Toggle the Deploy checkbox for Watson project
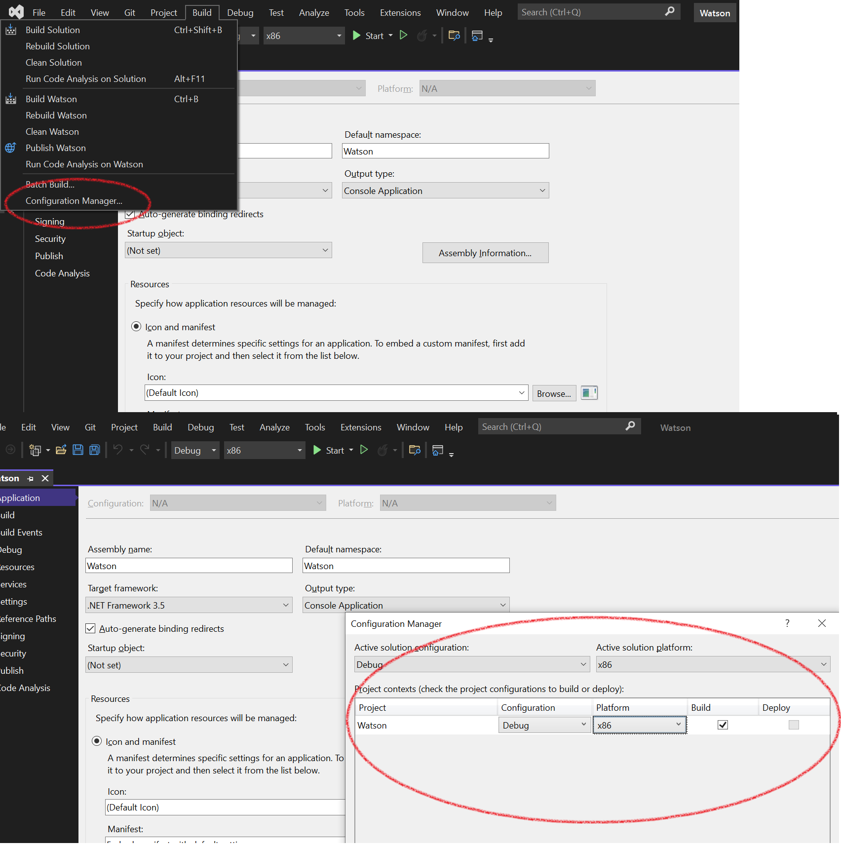Image resolution: width=841 pixels, height=846 pixels. (x=794, y=725)
